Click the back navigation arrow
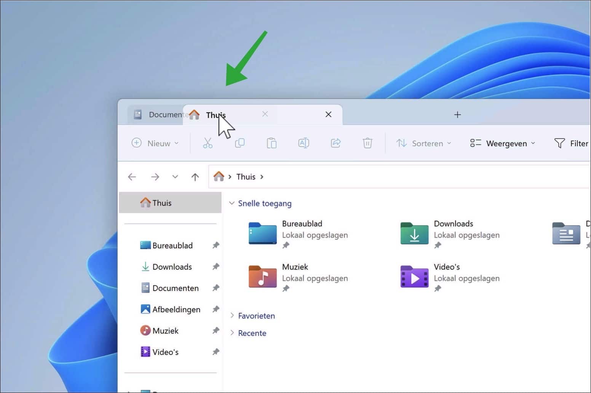Screen dimensions: 591x393 click(132, 177)
